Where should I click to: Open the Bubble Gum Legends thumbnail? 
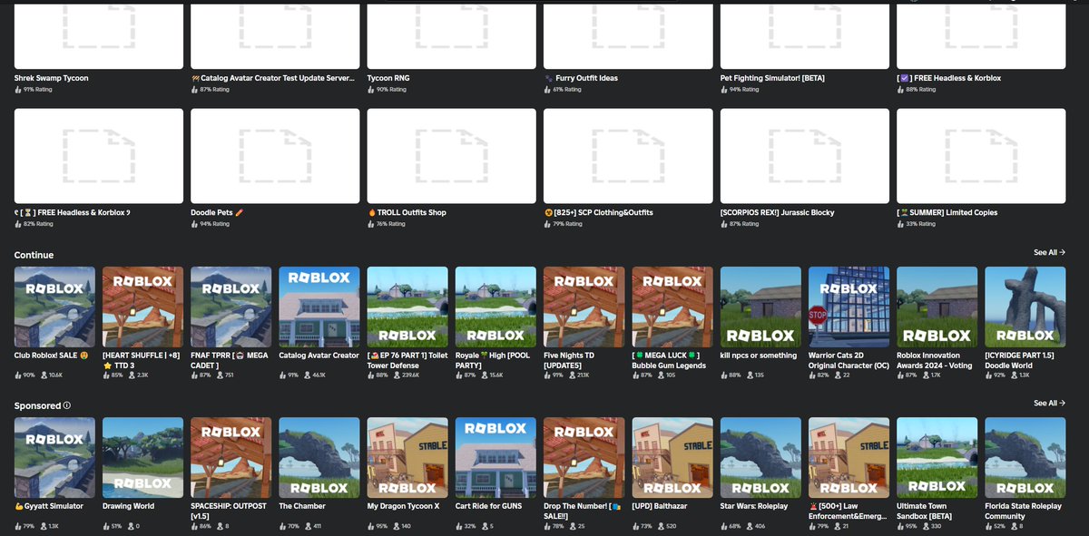tap(672, 307)
